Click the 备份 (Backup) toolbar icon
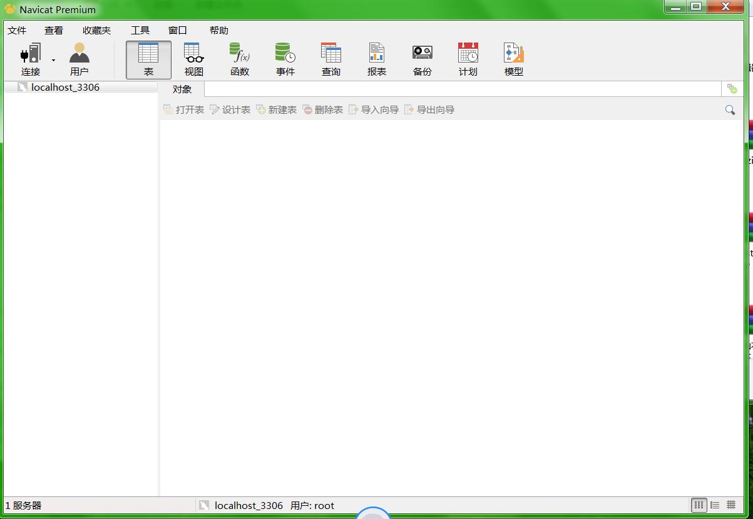This screenshot has height=519, width=753. tap(423, 60)
